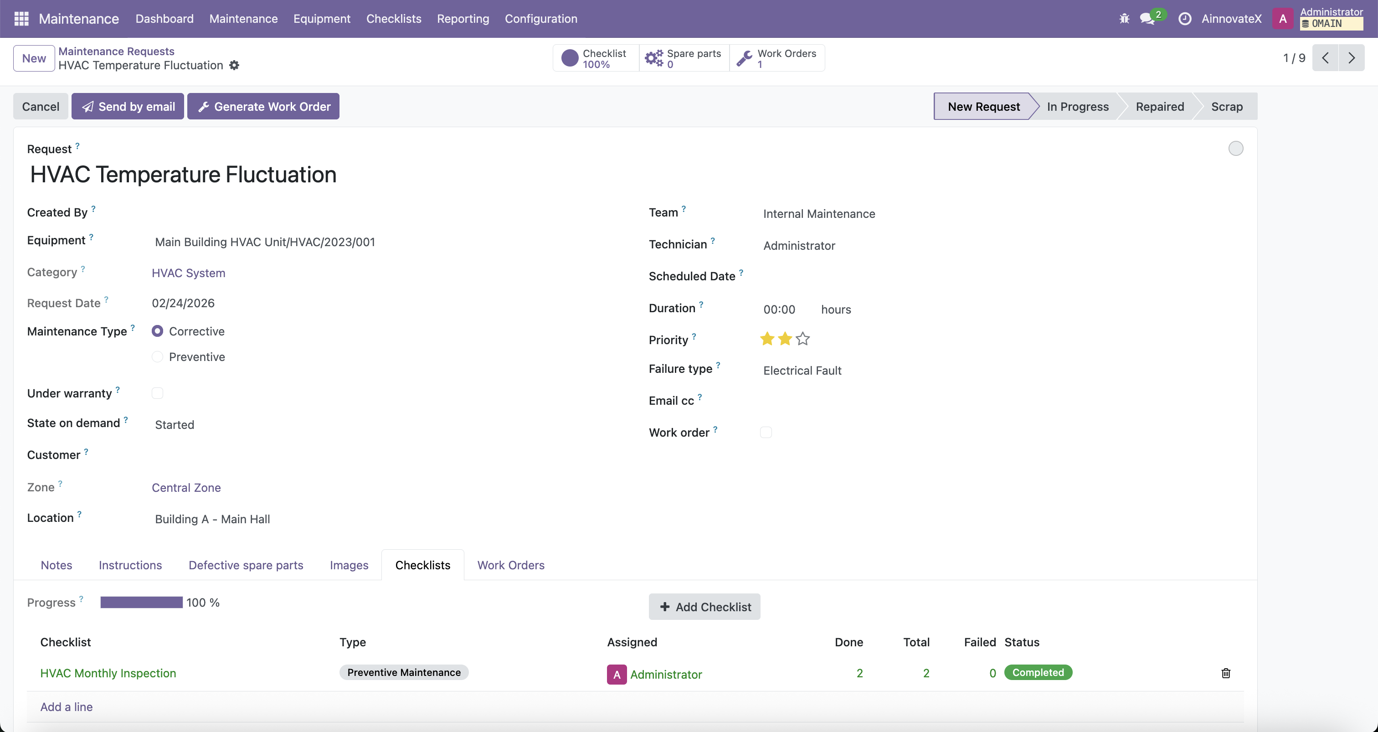Image resolution: width=1378 pixels, height=732 pixels.
Task: Open the State on demand dropdown
Action: (175, 425)
